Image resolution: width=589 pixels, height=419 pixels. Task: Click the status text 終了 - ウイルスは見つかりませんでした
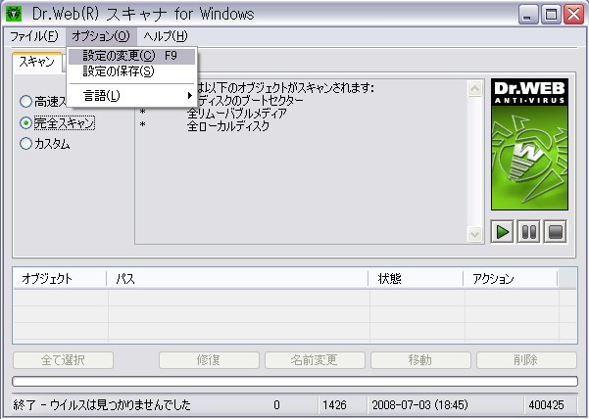102,405
